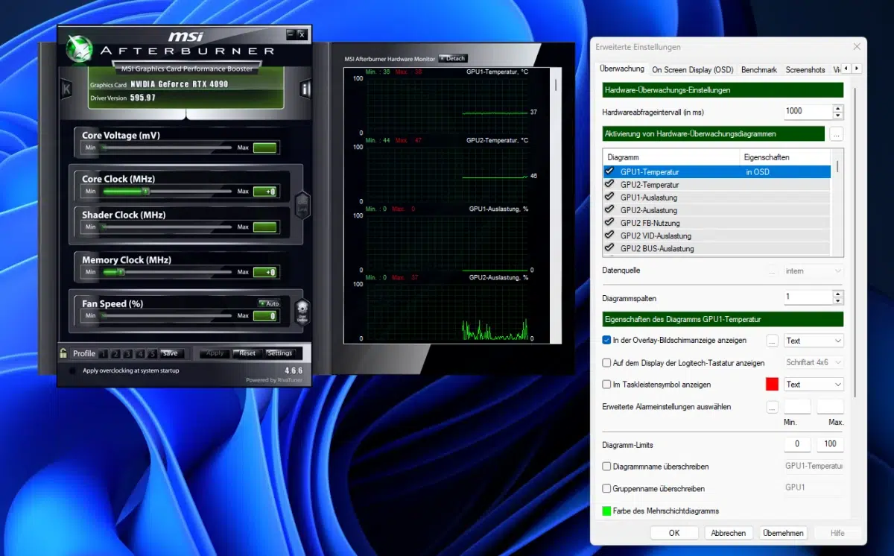
Task: Click the '...' button next to Aktivierung von Hardware-Überwachungsdiagrammen
Action: (x=836, y=134)
